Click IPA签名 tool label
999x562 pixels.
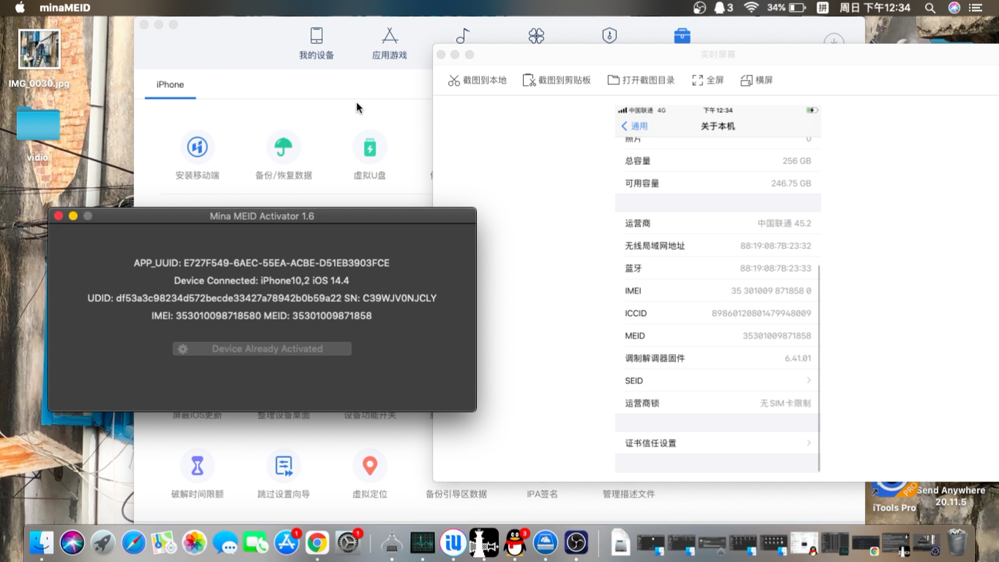(542, 494)
